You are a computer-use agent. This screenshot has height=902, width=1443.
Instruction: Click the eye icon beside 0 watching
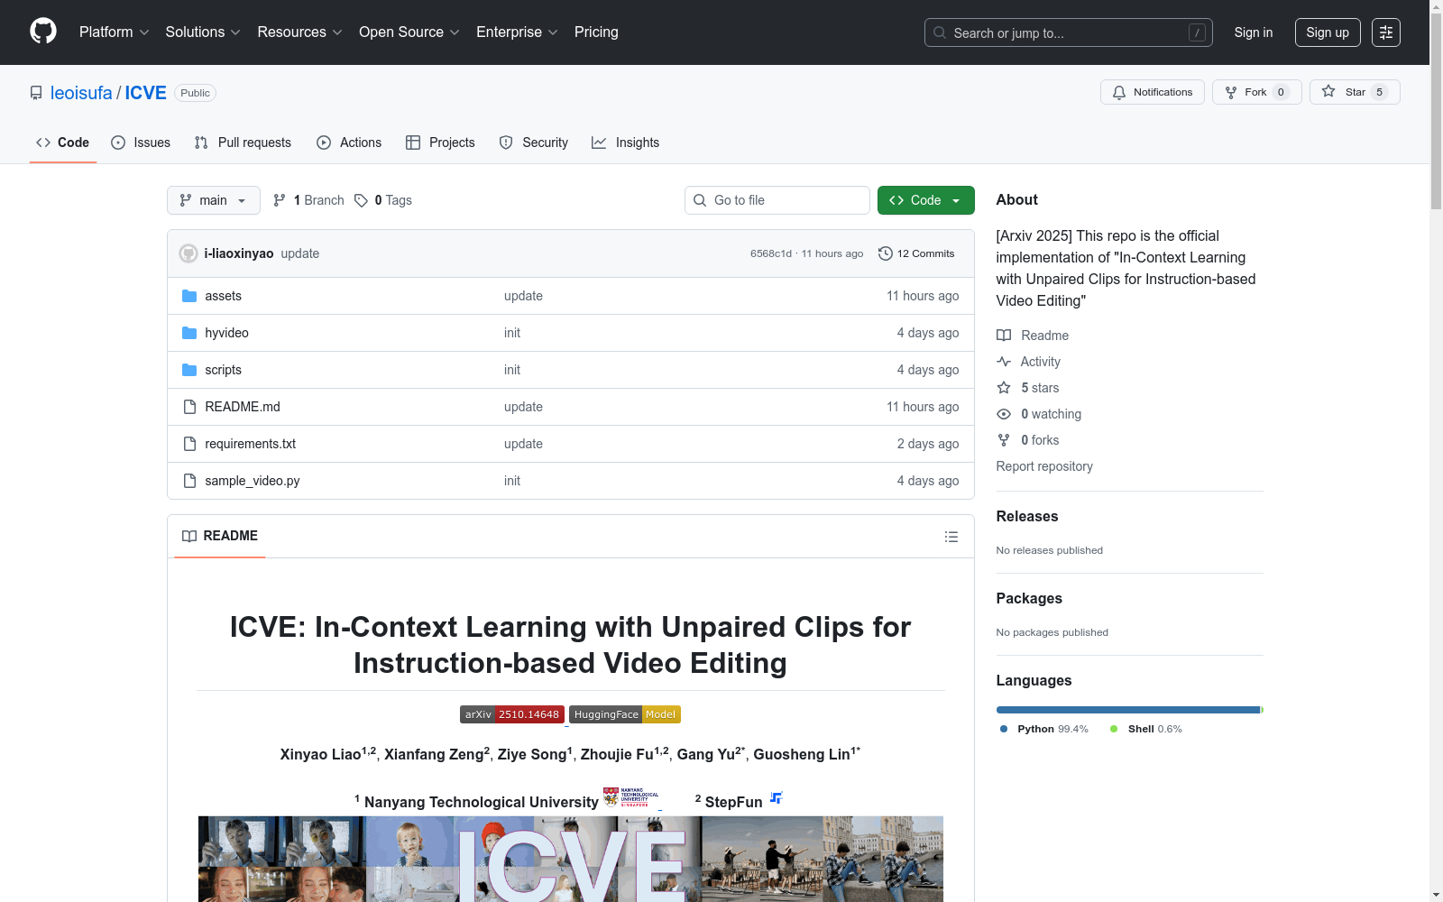point(1003,414)
